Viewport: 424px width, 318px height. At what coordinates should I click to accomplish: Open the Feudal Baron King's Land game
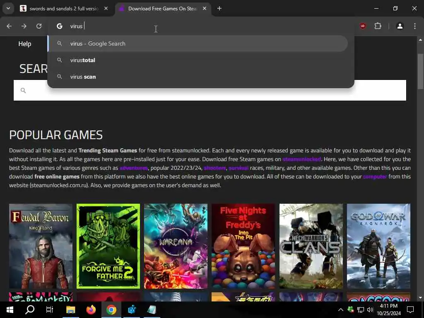click(x=41, y=246)
